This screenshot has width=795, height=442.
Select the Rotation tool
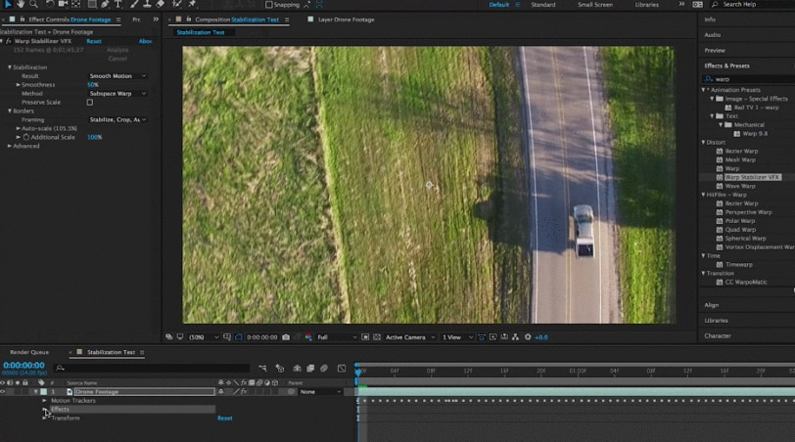pyautogui.click(x=50, y=4)
